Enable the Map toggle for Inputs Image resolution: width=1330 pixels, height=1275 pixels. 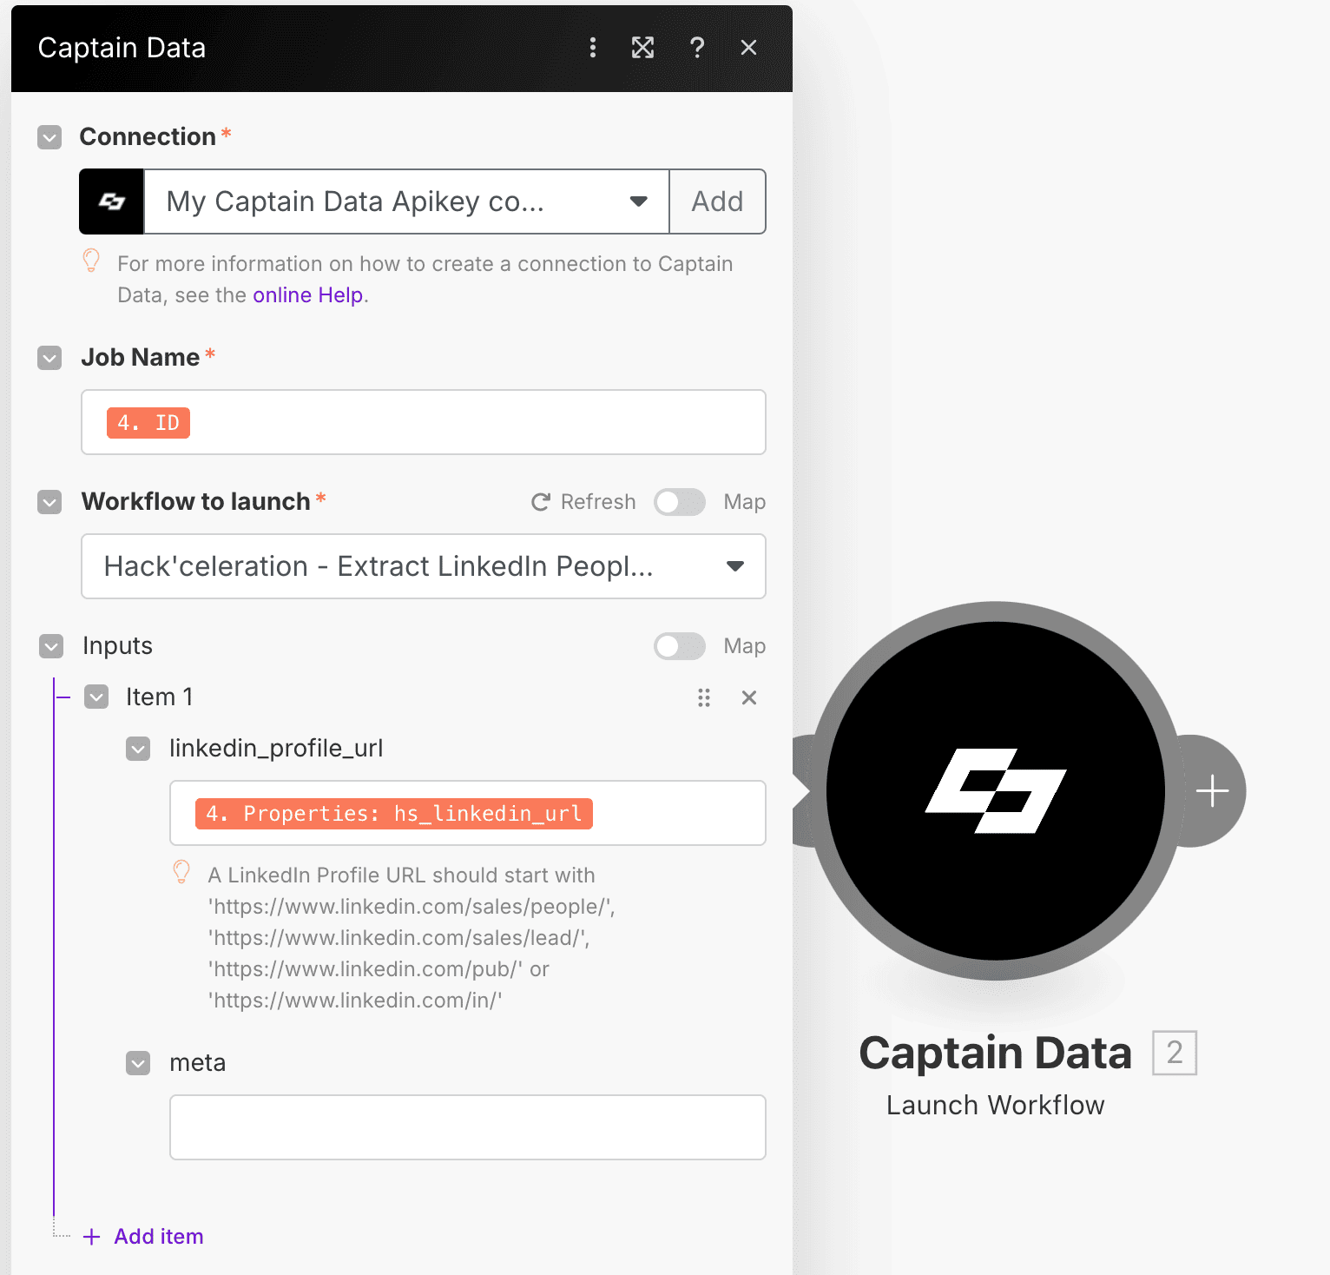pos(680,646)
